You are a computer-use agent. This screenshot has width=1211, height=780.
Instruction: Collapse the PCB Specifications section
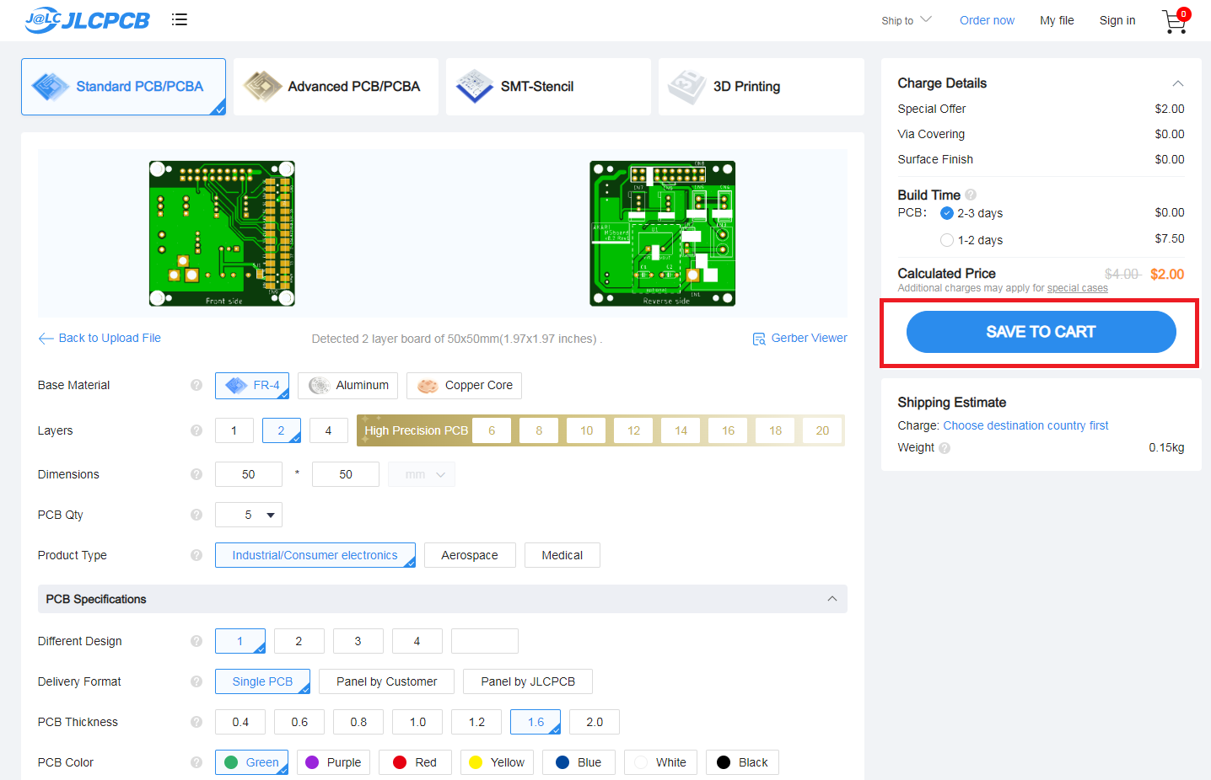[x=832, y=599]
